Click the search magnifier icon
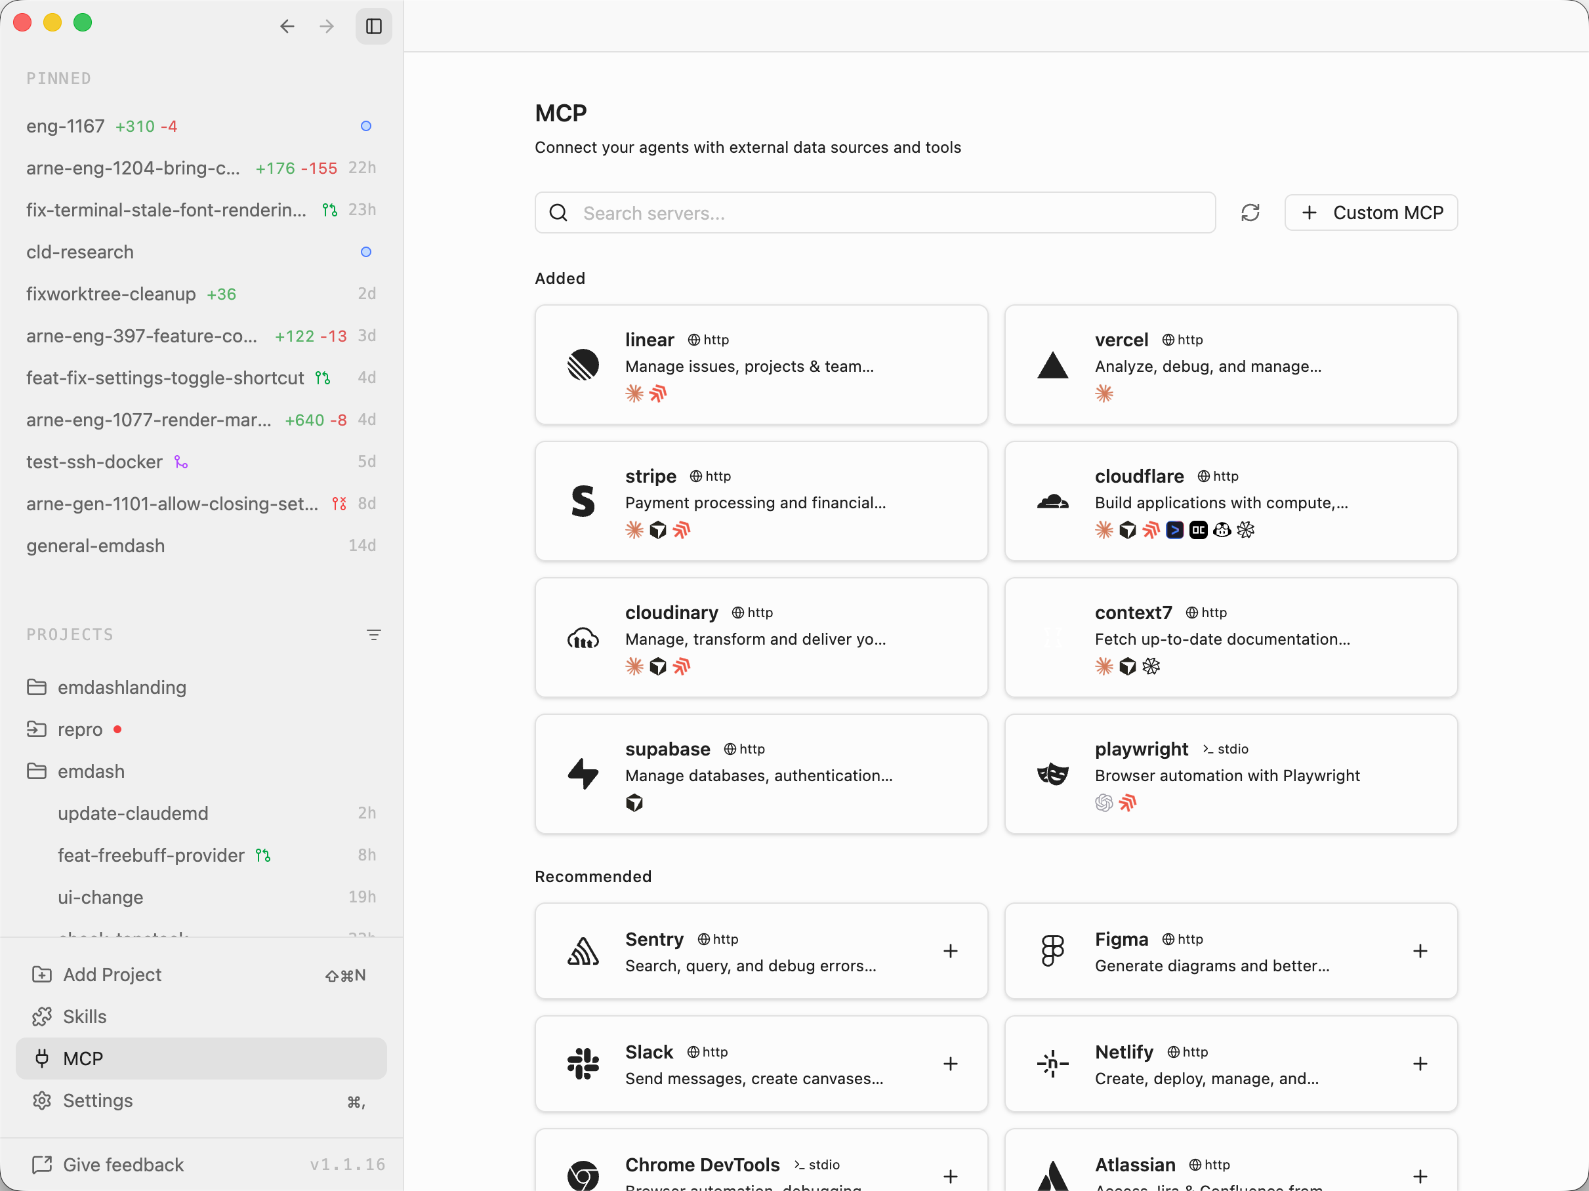The height and width of the screenshot is (1191, 1589). coord(558,212)
